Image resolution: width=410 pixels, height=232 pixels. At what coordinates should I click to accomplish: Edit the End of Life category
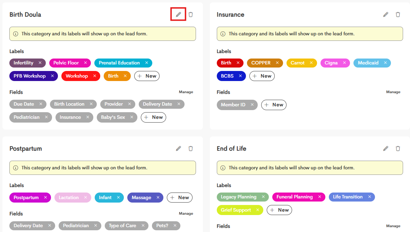click(386, 149)
